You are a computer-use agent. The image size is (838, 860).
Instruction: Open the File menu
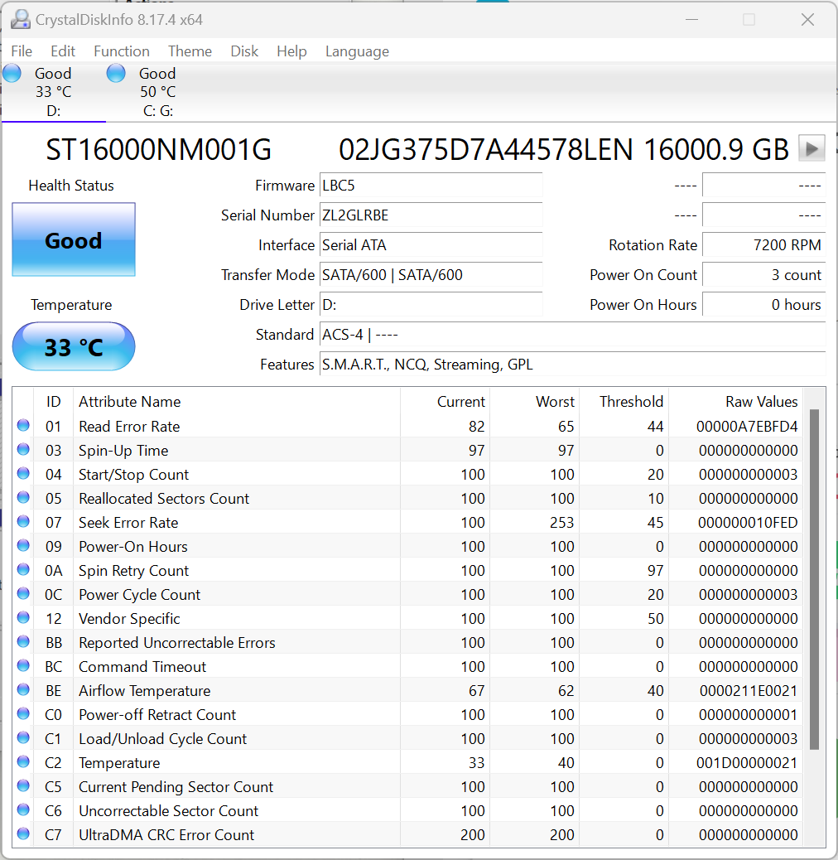tap(22, 51)
